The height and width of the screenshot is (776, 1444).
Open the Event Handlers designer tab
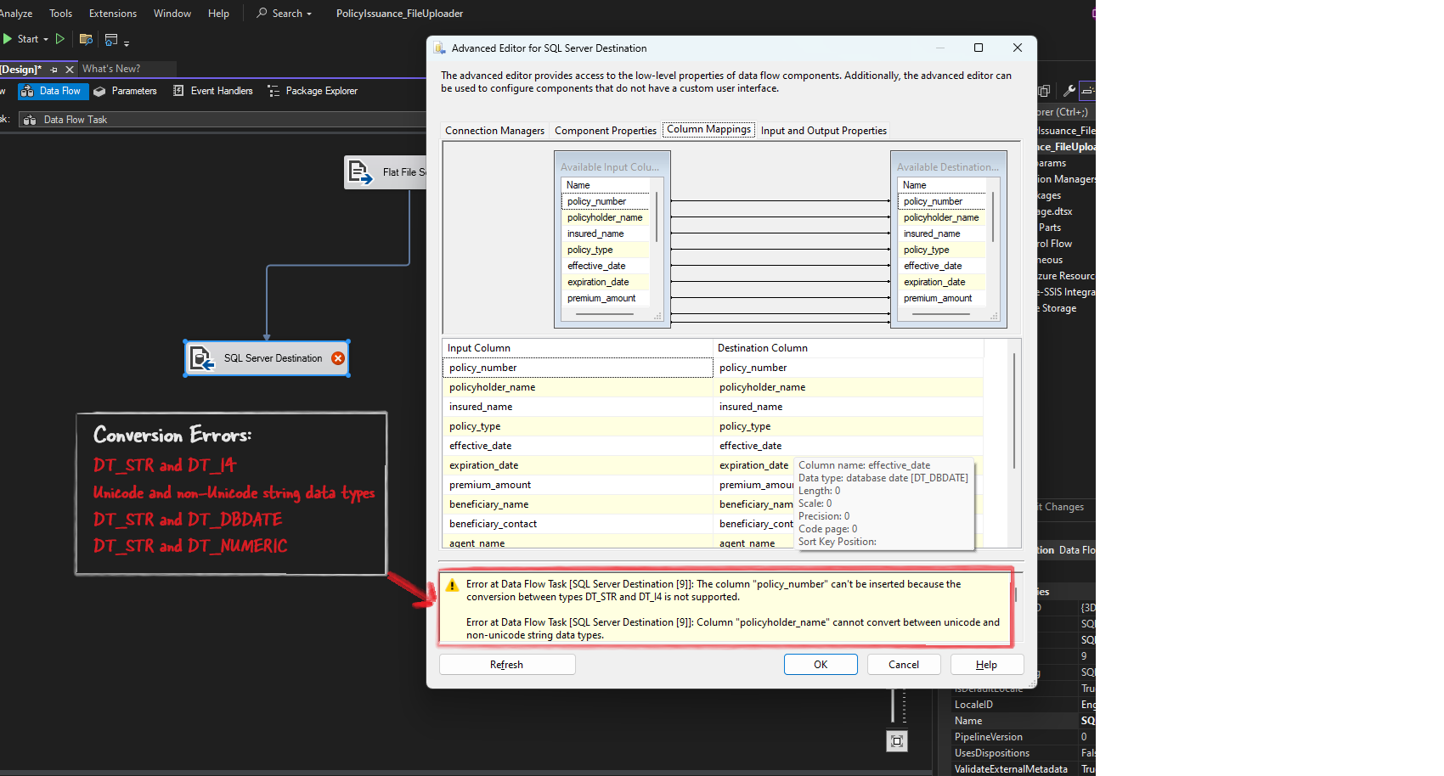click(x=213, y=91)
